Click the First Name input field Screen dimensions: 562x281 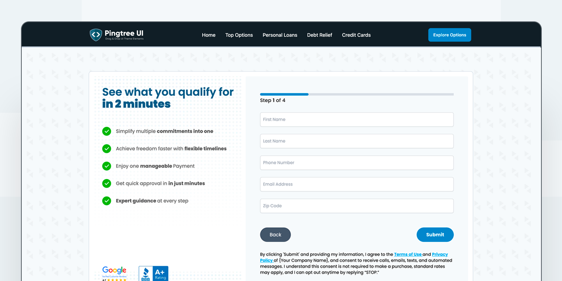357,119
